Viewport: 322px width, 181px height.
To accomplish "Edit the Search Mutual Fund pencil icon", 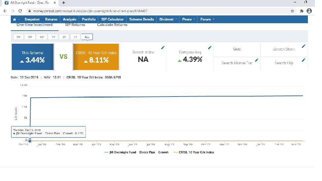I will [256, 60].
